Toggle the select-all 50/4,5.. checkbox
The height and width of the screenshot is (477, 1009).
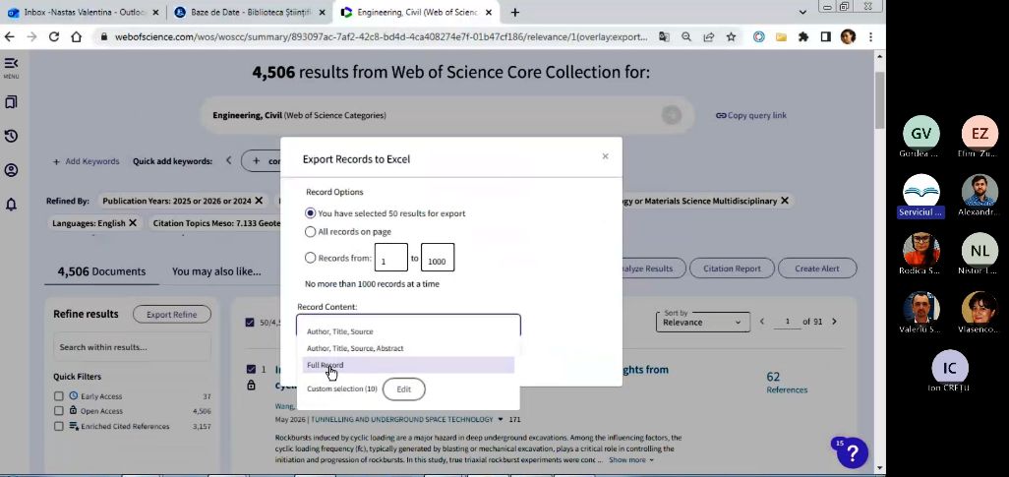tap(250, 323)
